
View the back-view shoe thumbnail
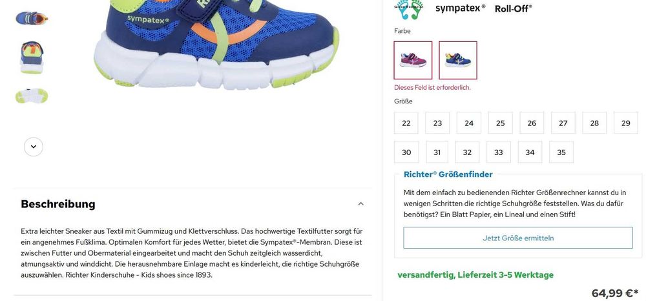coord(32,57)
